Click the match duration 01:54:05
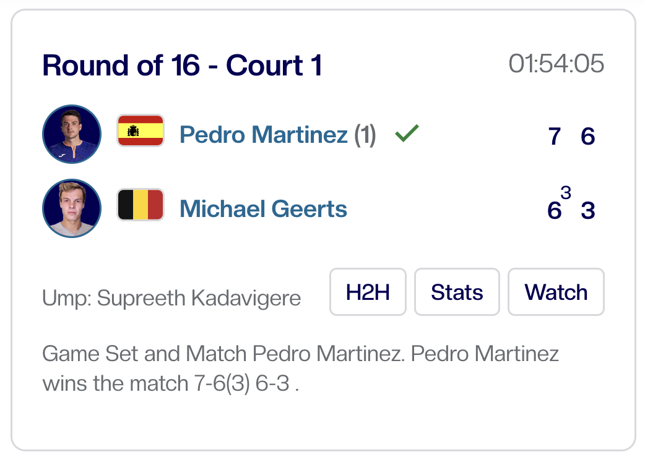This screenshot has height=460, width=645. pyautogui.click(x=556, y=64)
